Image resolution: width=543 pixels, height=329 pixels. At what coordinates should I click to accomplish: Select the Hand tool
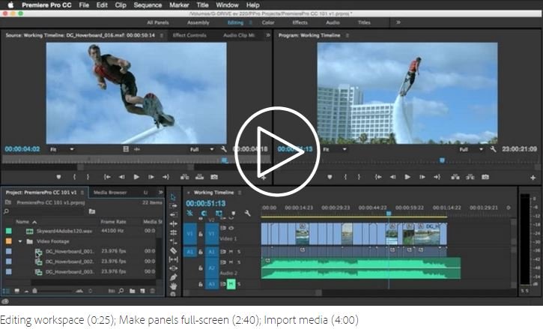pos(173,286)
